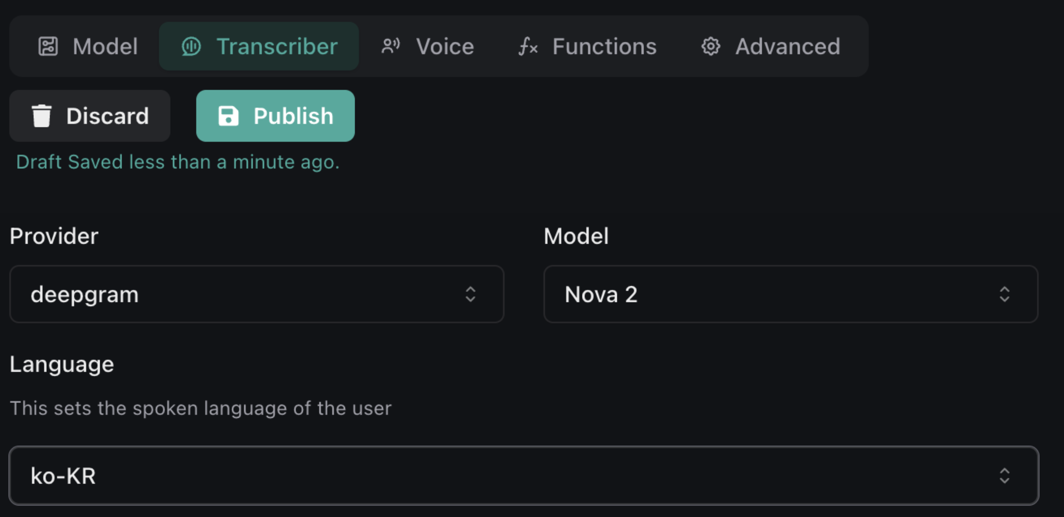The image size is (1064, 517).
Task: Click the Advanced gear icon
Action: point(710,47)
